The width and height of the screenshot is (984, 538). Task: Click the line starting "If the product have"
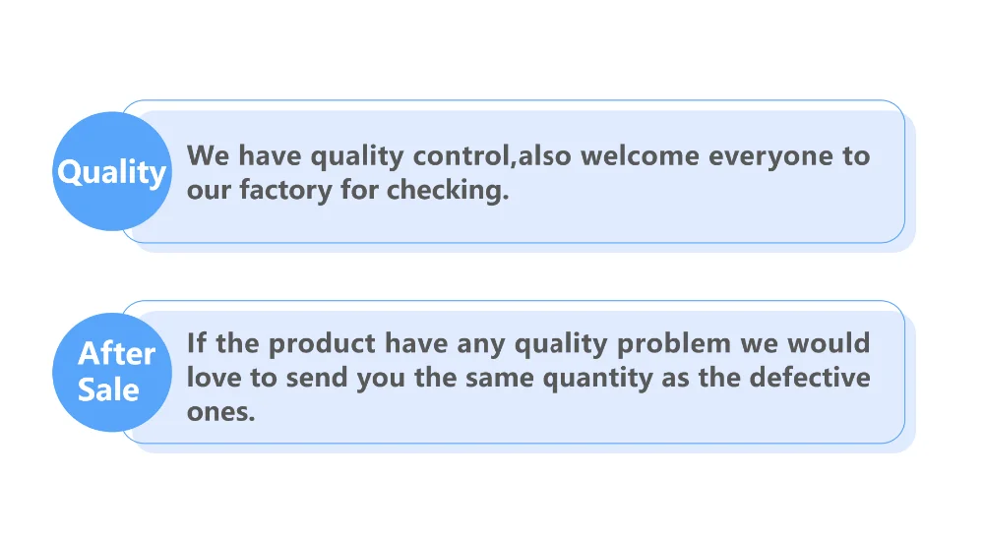[527, 343]
